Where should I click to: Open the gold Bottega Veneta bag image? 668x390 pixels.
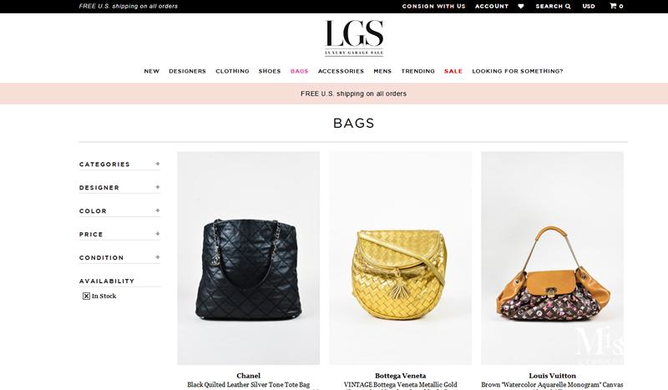pos(400,258)
